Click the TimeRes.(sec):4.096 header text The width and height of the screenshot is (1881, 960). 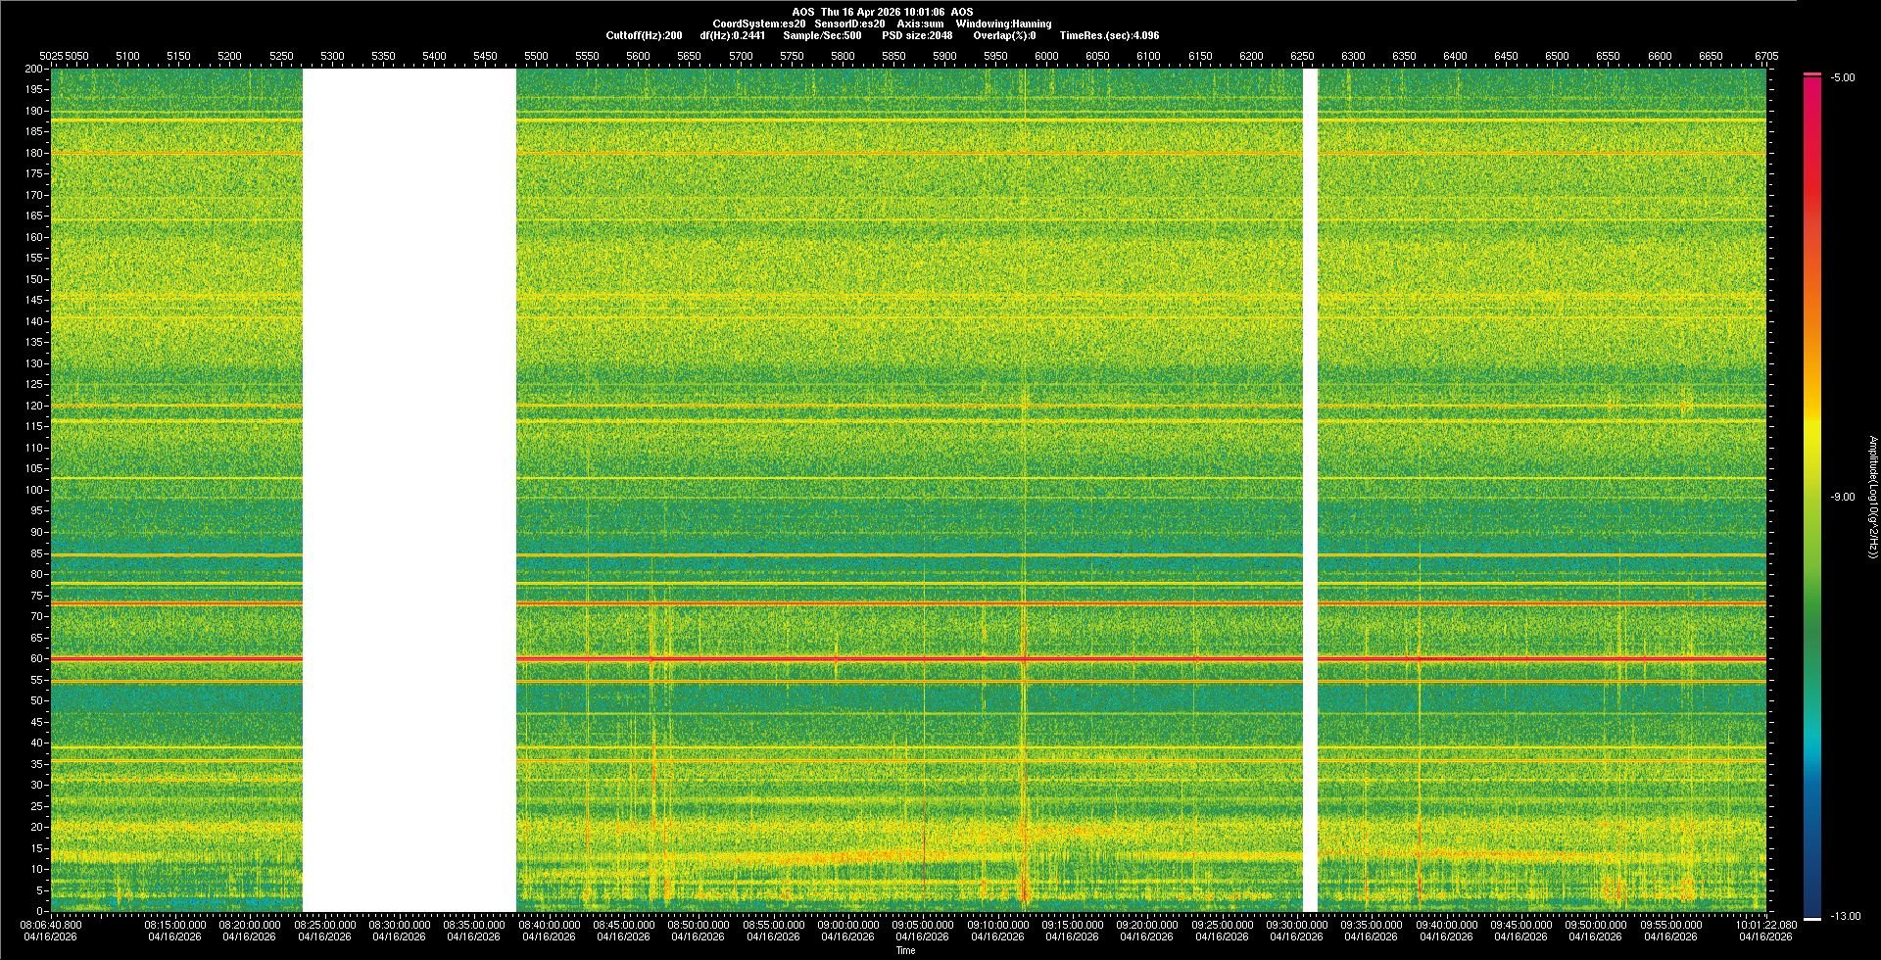(1109, 35)
